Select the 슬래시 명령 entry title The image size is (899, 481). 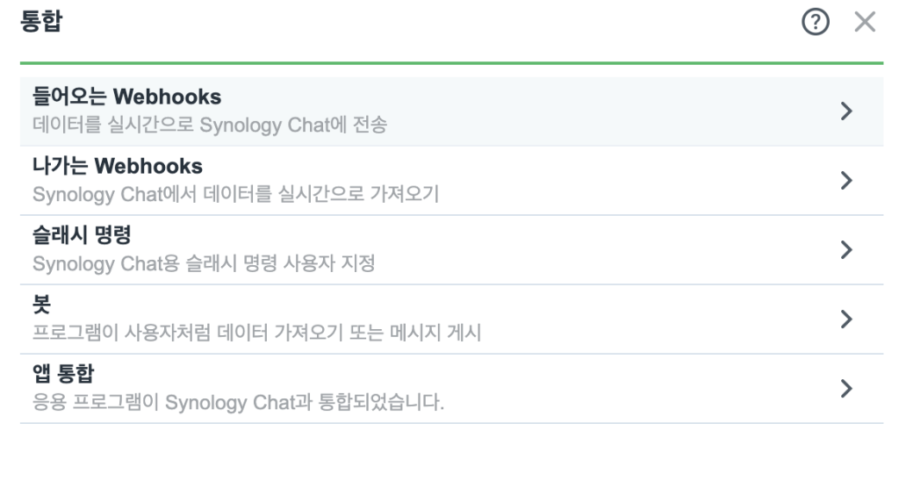point(82,235)
